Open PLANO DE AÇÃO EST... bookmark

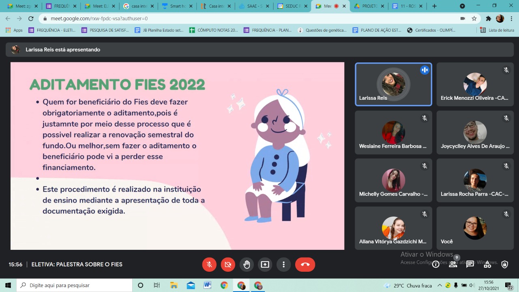coord(377,30)
